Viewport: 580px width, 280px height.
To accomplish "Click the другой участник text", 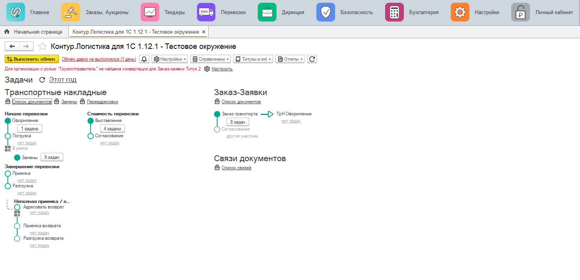I will pos(242,136).
